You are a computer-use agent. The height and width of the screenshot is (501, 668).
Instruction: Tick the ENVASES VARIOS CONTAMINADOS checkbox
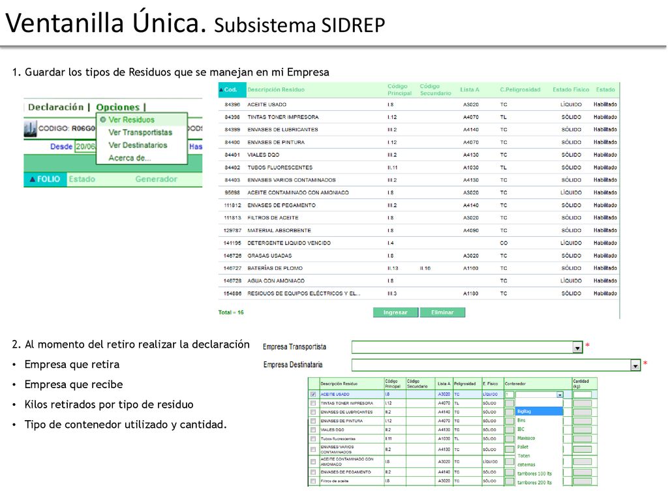tap(313, 449)
